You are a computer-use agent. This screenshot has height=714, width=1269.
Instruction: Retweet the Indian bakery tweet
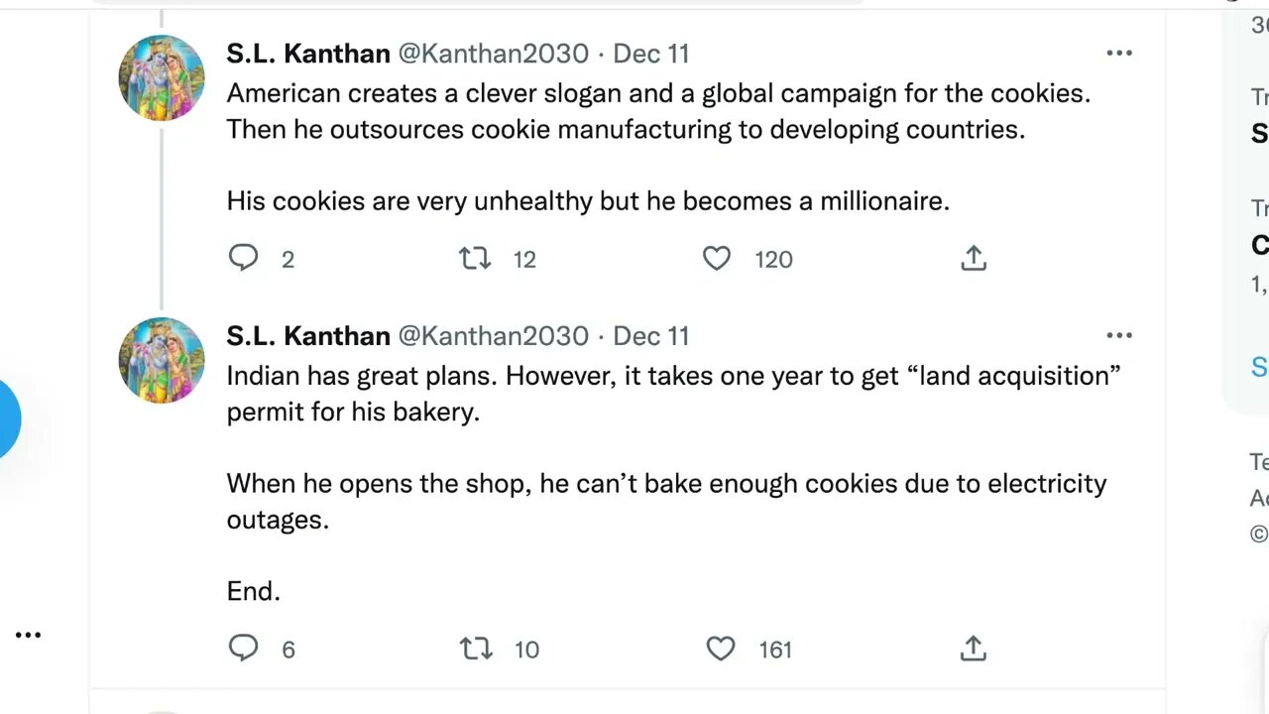[x=476, y=649]
